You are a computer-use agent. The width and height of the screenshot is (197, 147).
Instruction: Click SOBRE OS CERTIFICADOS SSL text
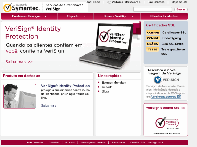point(167,134)
